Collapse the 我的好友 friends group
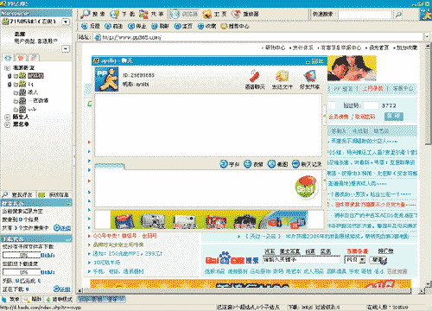The image size is (432, 311). tap(8, 68)
